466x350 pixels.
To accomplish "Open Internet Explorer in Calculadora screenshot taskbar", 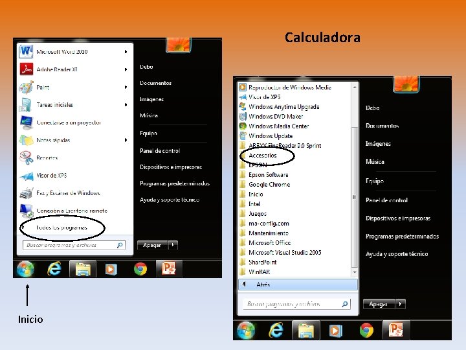I will point(276,330).
